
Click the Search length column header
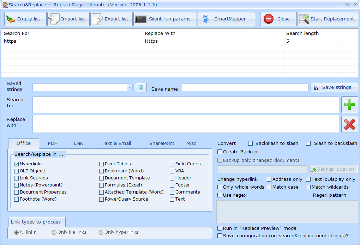310,33
